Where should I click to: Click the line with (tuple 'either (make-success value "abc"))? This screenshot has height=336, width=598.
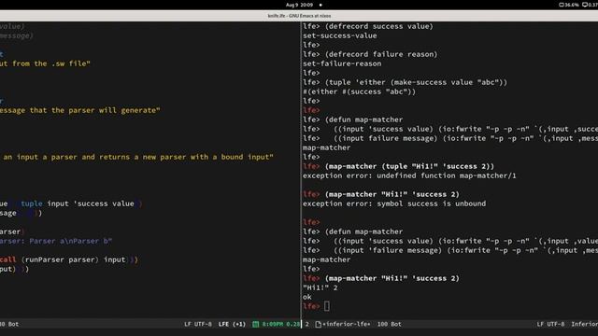coord(416,83)
